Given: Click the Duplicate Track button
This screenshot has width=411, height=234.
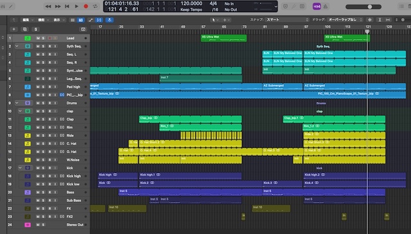Looking at the screenshot, I should click(x=25, y=29).
